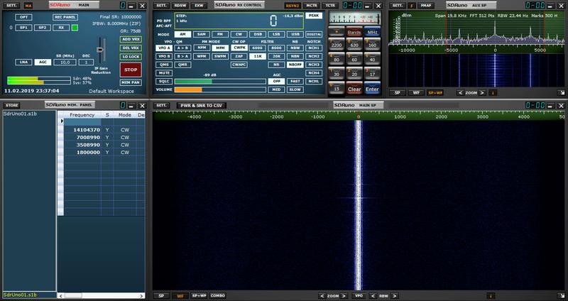Click the MEM PAN button
This screenshot has height=301, width=568.
click(131, 82)
